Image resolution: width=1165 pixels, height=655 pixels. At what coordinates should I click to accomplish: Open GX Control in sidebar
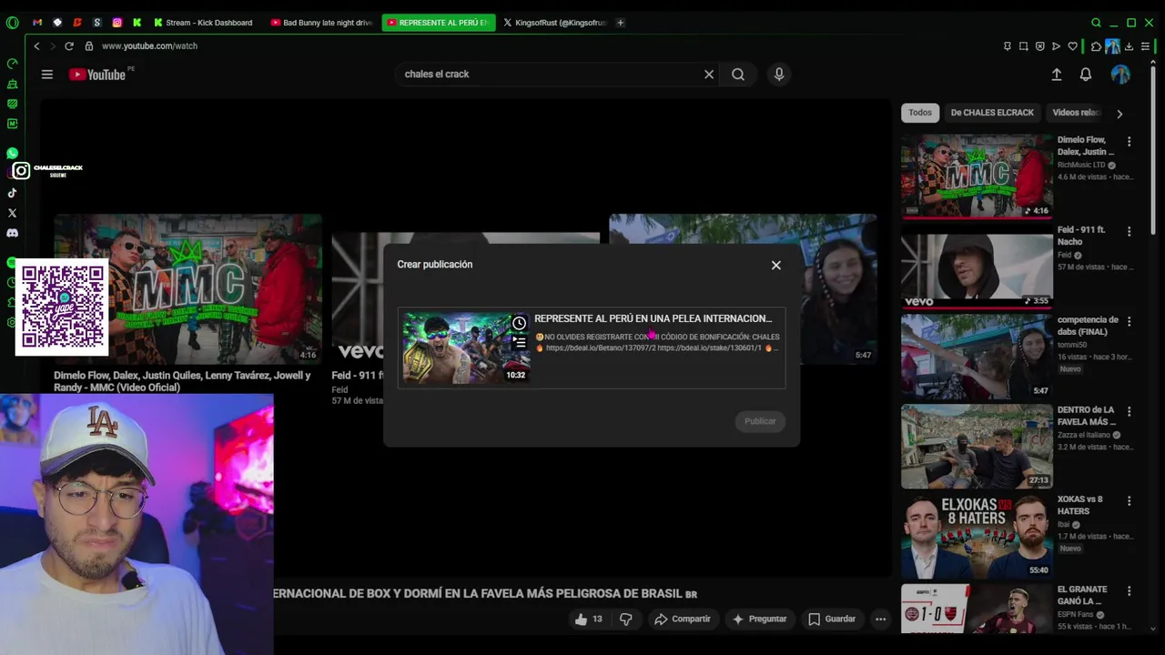[12, 64]
